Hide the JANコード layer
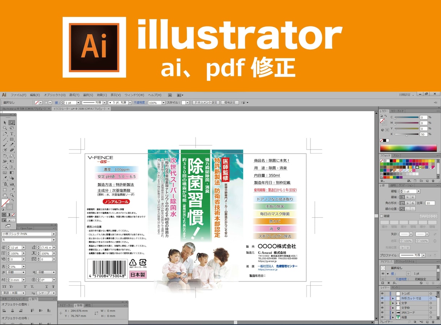The height and width of the screenshot is (325, 441). pyautogui.click(x=382, y=312)
